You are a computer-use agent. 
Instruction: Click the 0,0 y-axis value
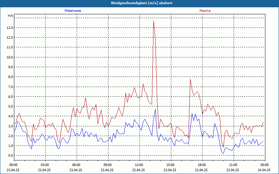11,156
